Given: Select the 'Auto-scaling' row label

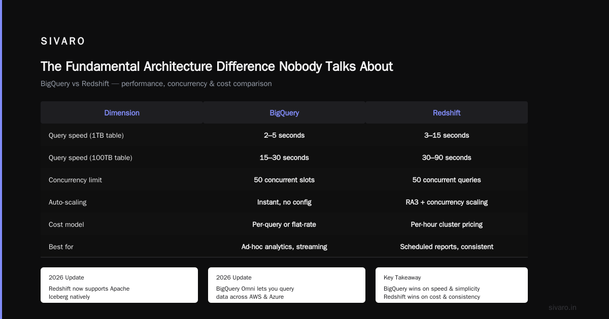Looking at the screenshot, I should point(67,202).
